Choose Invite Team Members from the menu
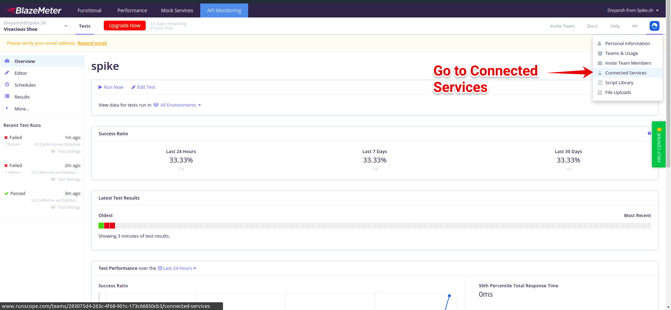This screenshot has width=671, height=310. [628, 63]
